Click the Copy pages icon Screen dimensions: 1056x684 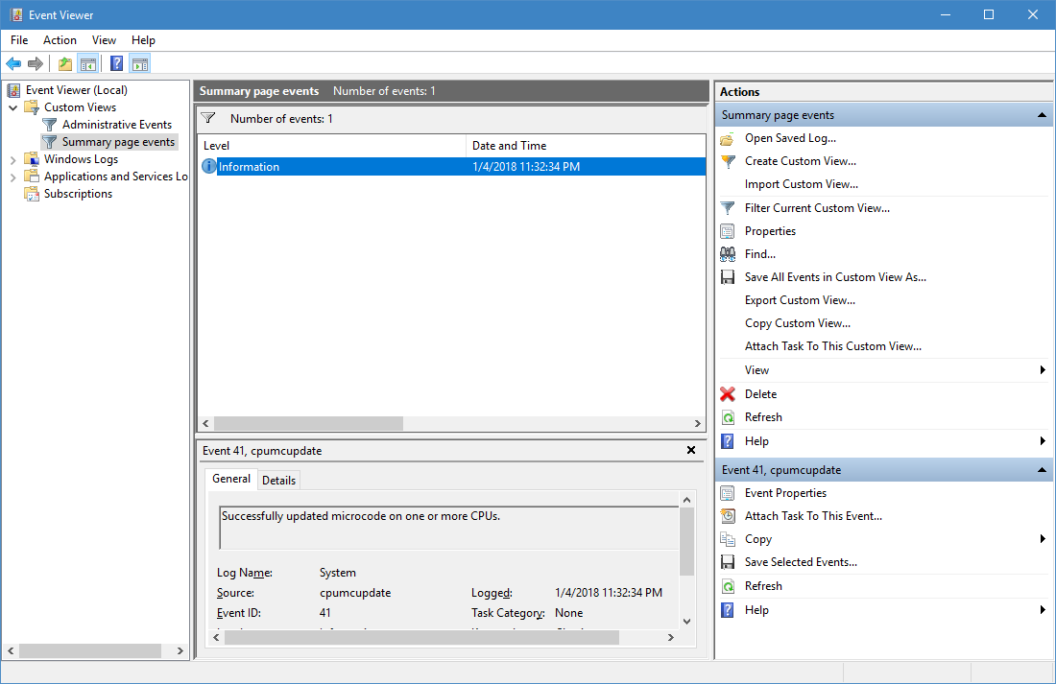click(x=728, y=539)
